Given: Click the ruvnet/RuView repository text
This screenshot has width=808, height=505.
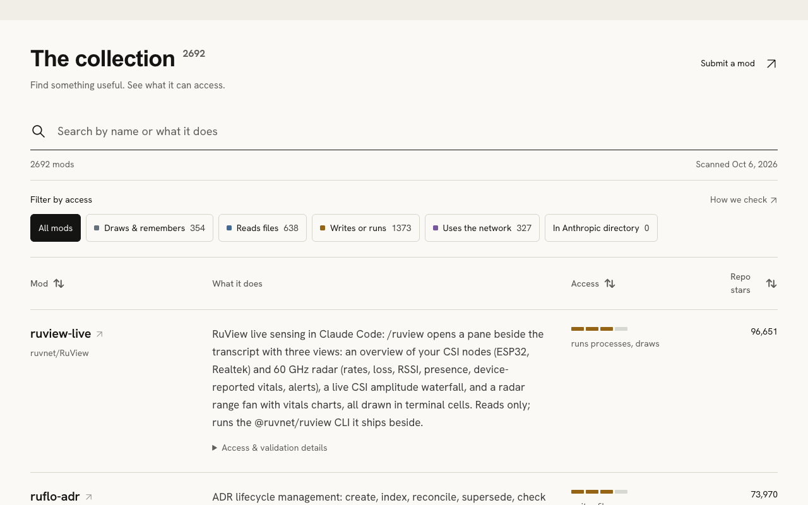Looking at the screenshot, I should coord(59,353).
